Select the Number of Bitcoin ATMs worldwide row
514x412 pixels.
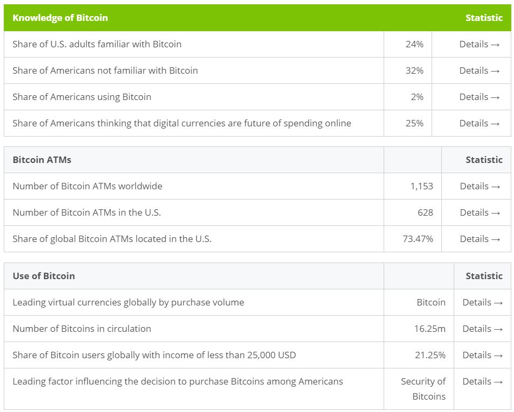[x=87, y=186]
